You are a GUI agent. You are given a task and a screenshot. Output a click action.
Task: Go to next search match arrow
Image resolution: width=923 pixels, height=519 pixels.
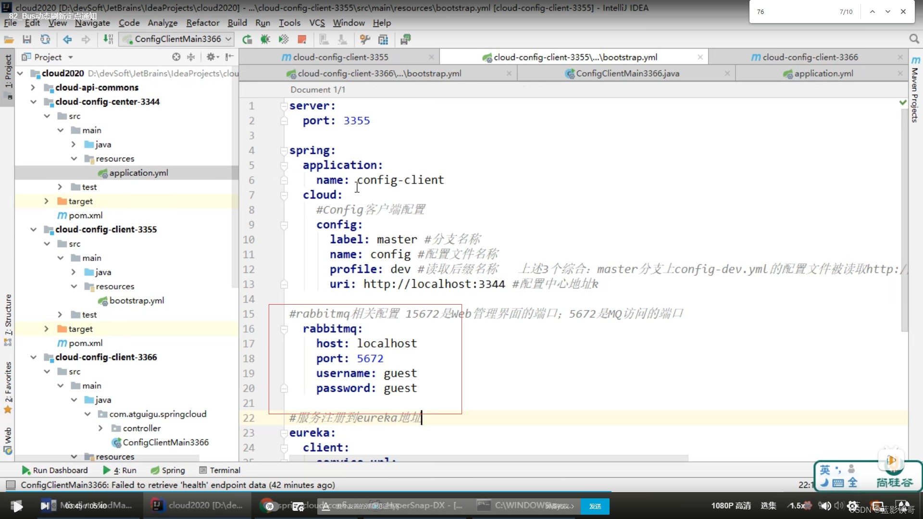tap(888, 12)
